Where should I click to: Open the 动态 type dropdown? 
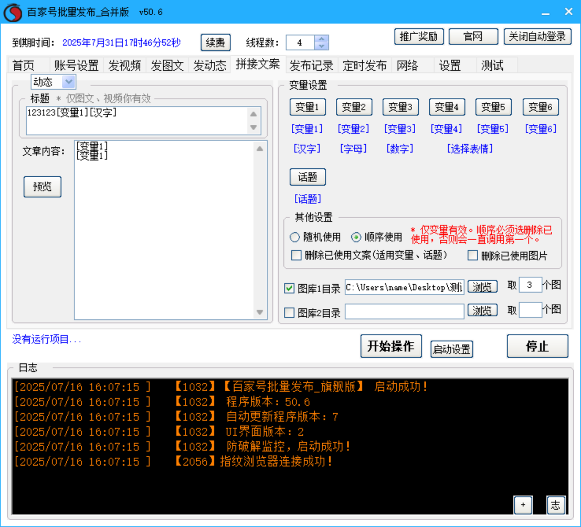pos(69,82)
